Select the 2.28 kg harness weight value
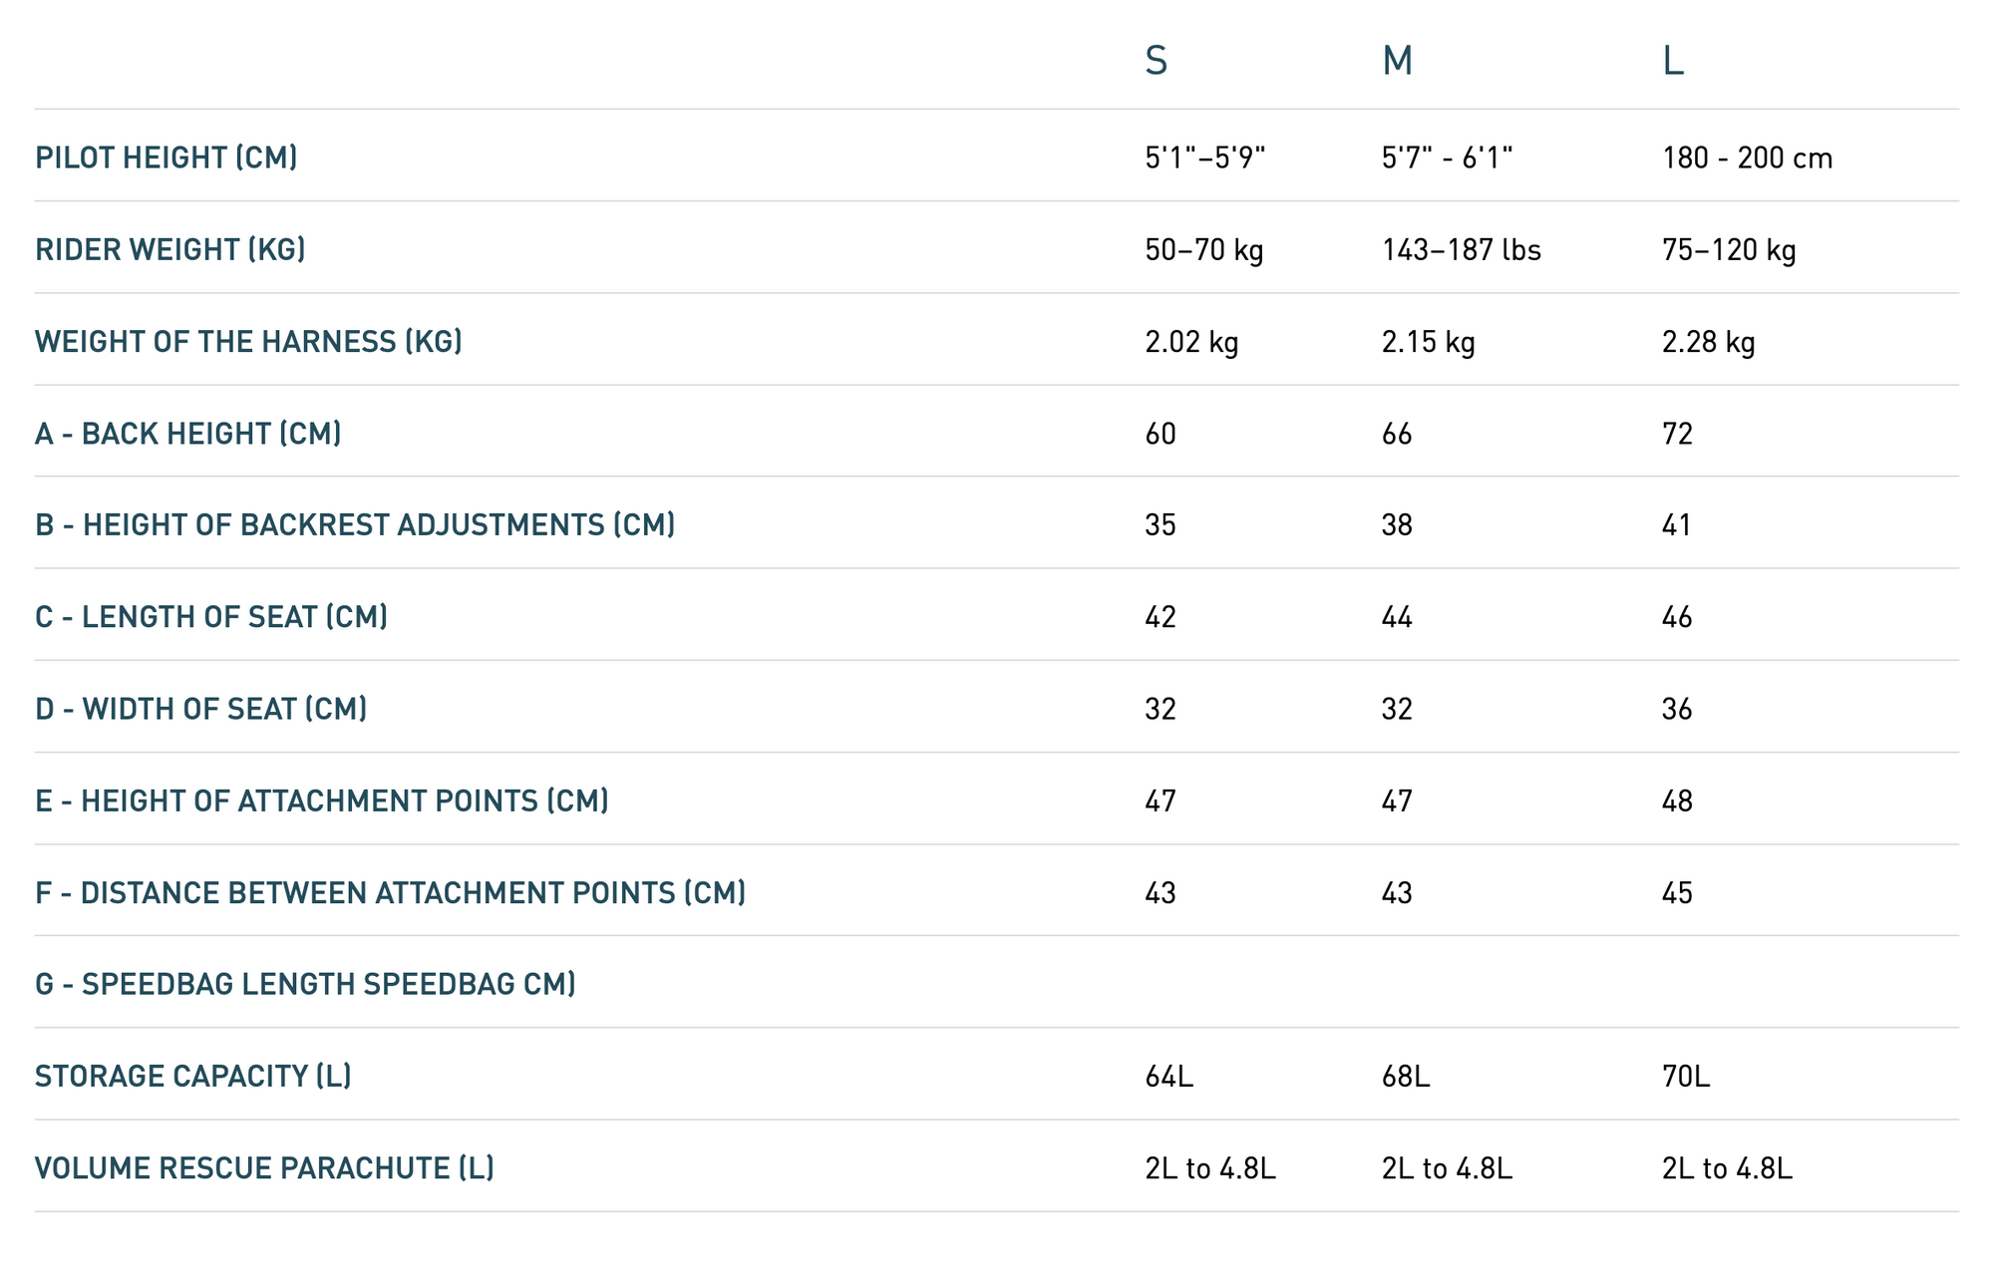Screen dimensions: 1994x1285 1708,342
